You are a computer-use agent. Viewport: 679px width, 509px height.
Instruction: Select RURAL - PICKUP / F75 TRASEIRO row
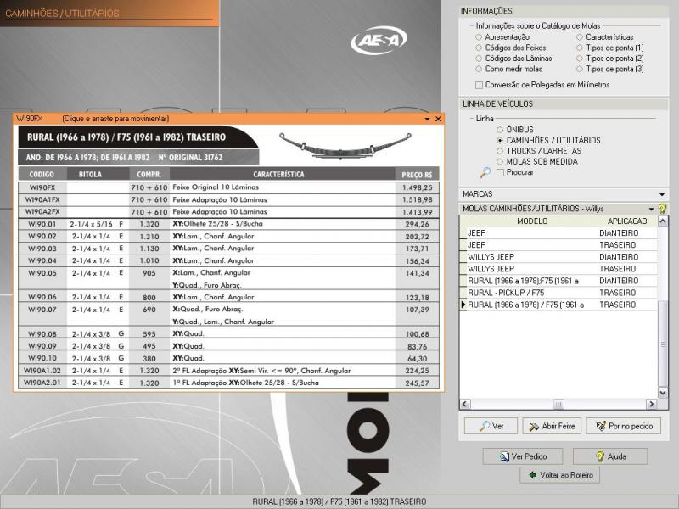pos(558,293)
